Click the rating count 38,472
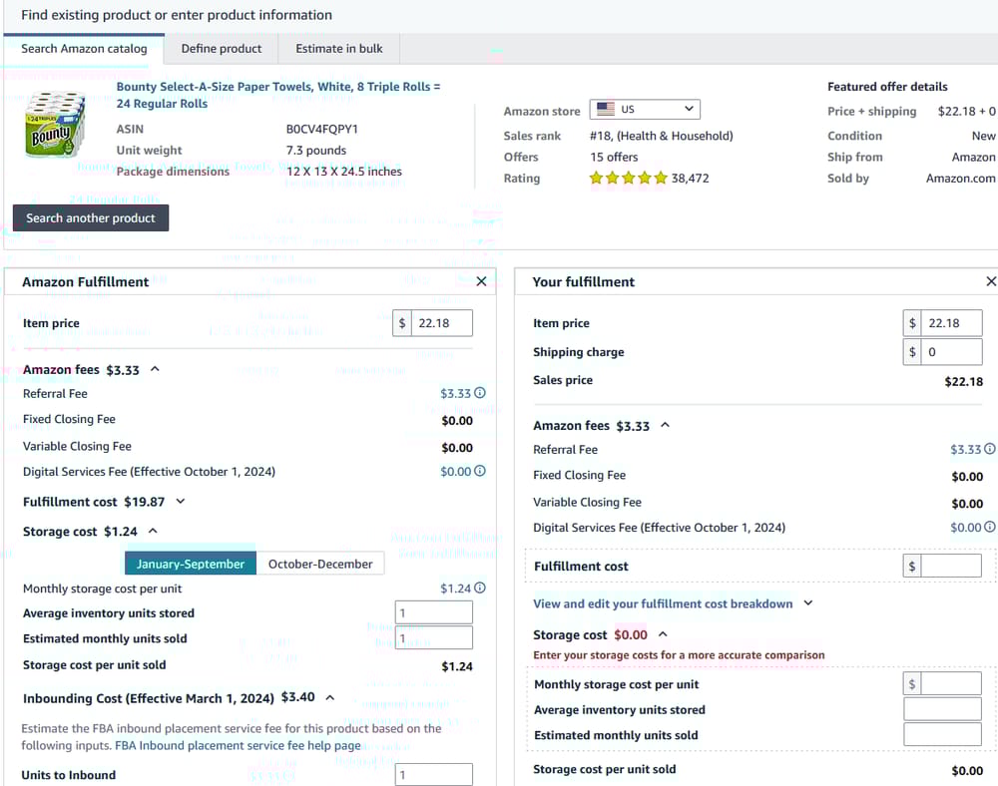Image resolution: width=998 pixels, height=786 pixels. pyautogui.click(x=690, y=179)
